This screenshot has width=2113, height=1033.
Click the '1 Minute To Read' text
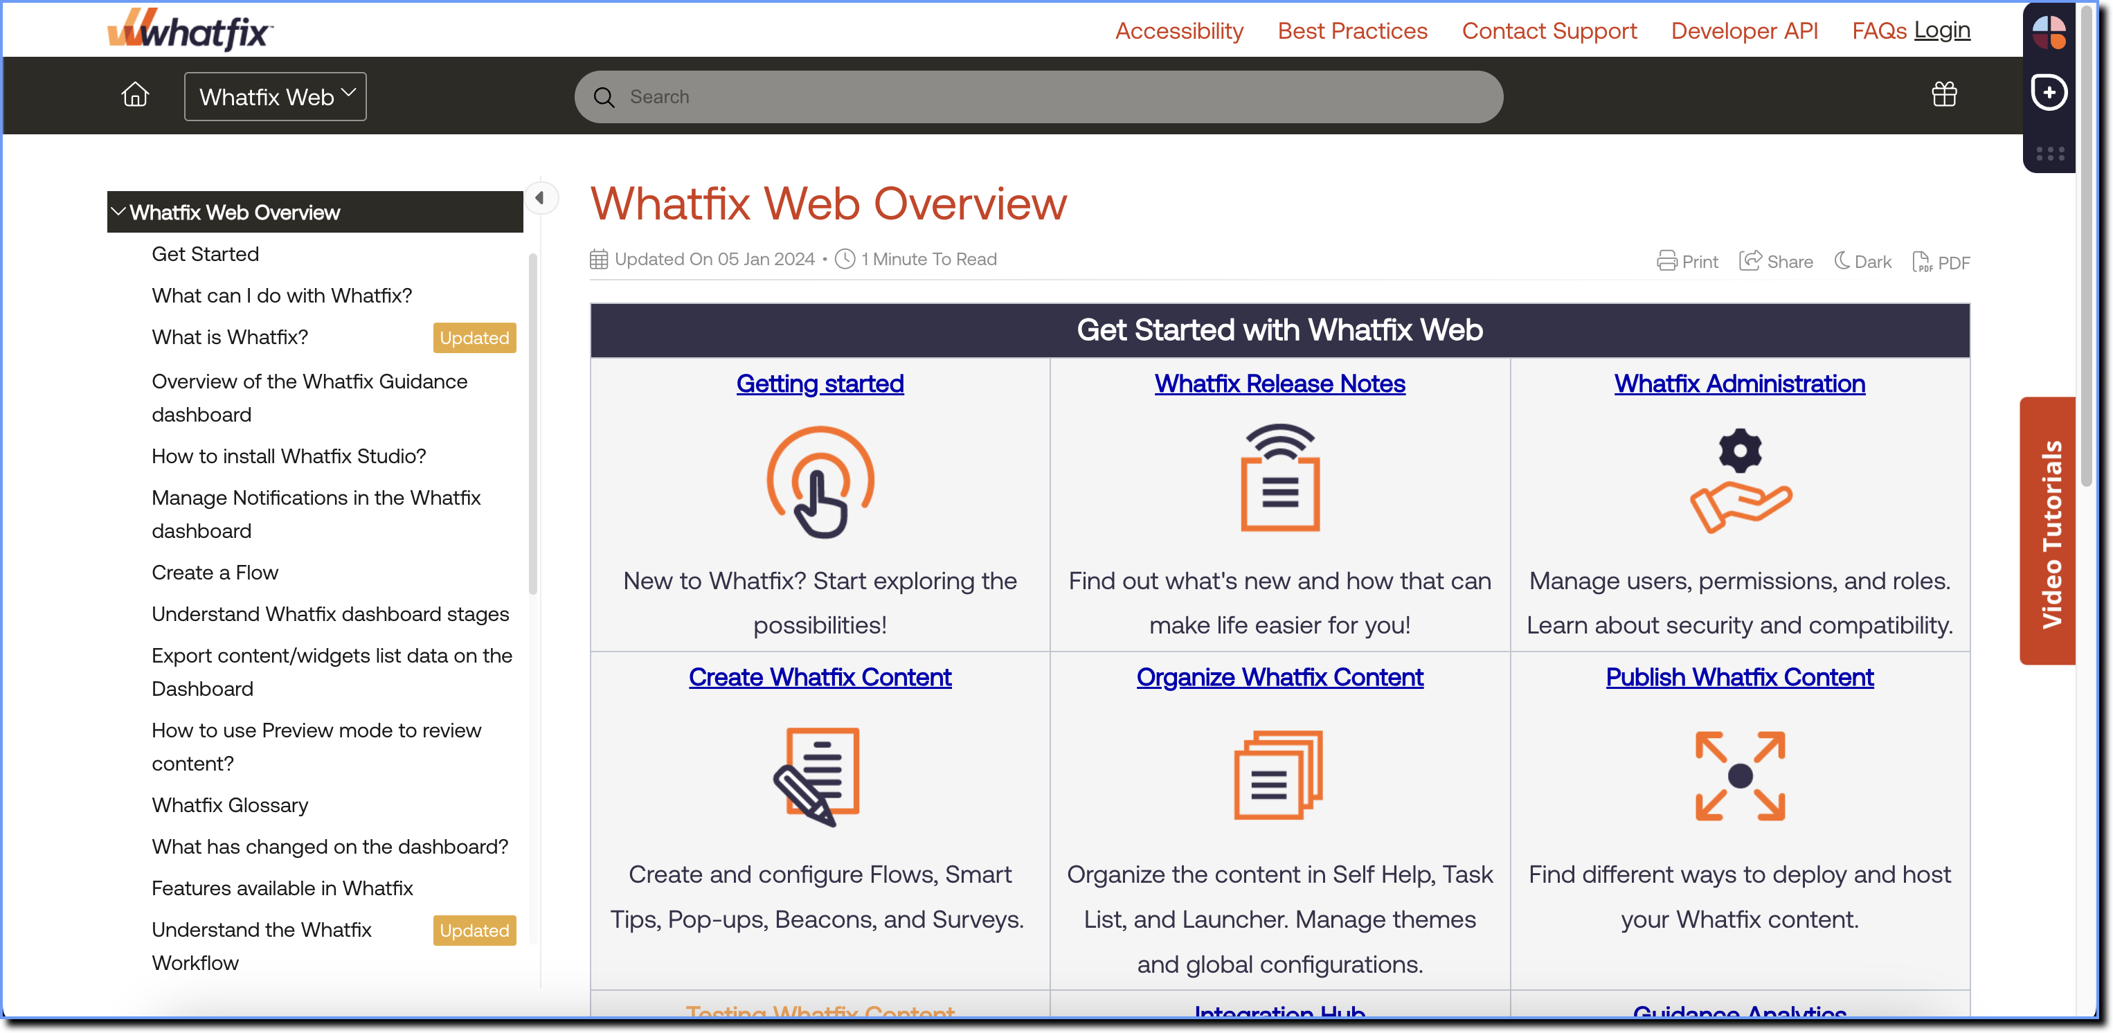[x=928, y=259]
